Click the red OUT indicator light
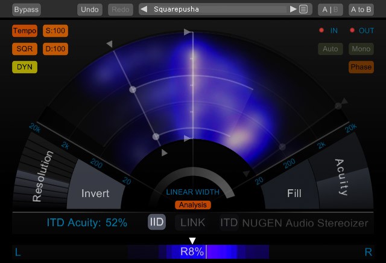The width and height of the screenshot is (386, 263). [352, 30]
